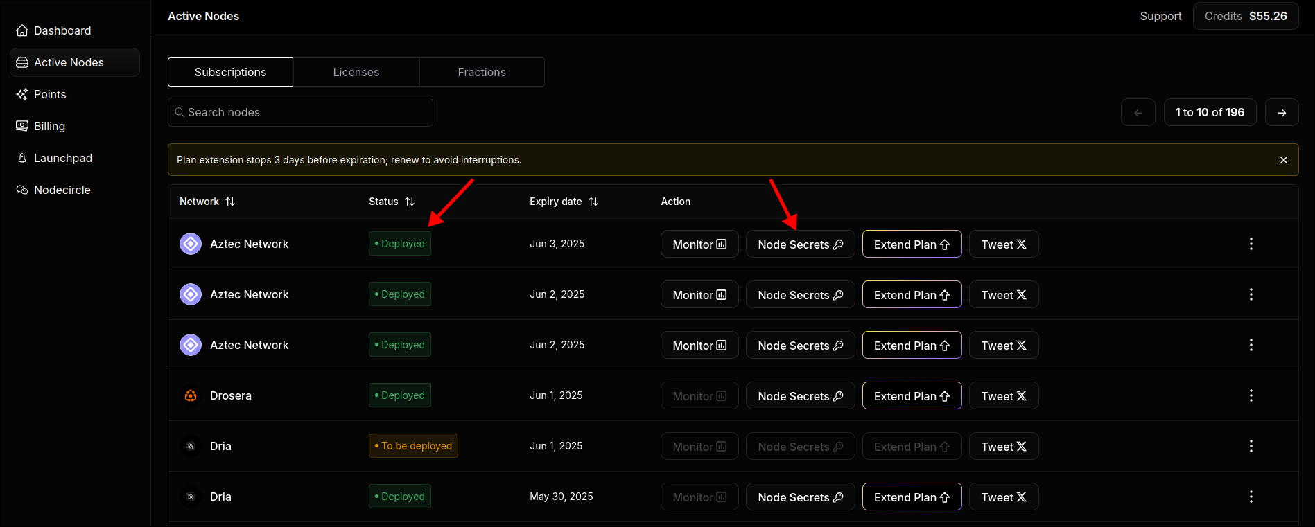Open the Credits $55.26 balance button
This screenshot has width=1315, height=527.
click(x=1246, y=16)
